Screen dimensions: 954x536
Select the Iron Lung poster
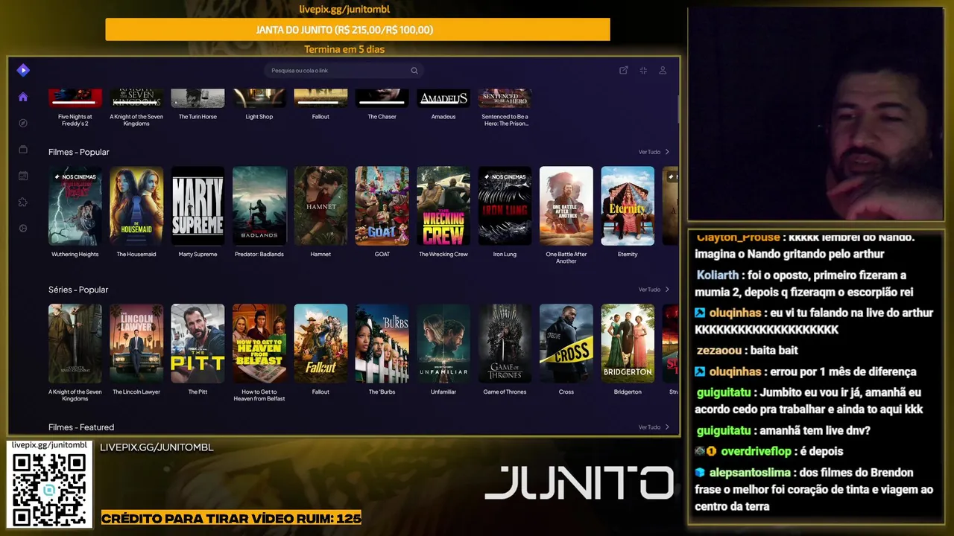(505, 206)
